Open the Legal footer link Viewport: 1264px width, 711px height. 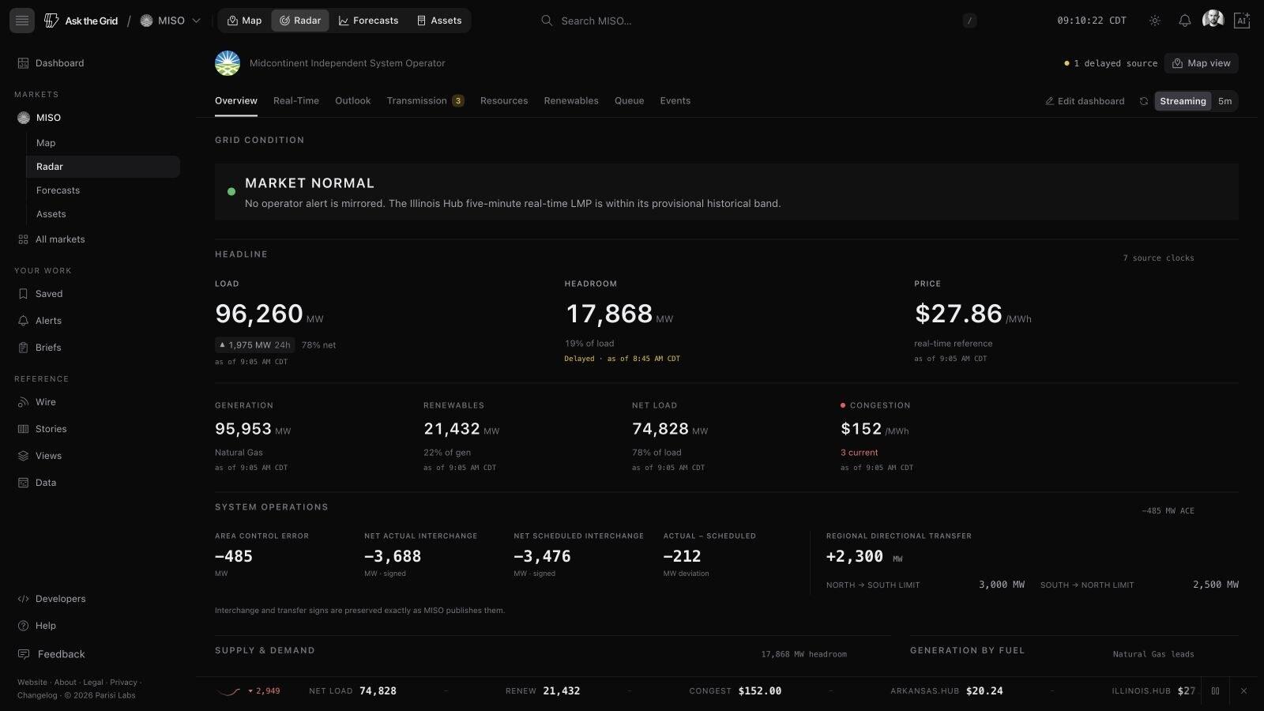(x=93, y=683)
